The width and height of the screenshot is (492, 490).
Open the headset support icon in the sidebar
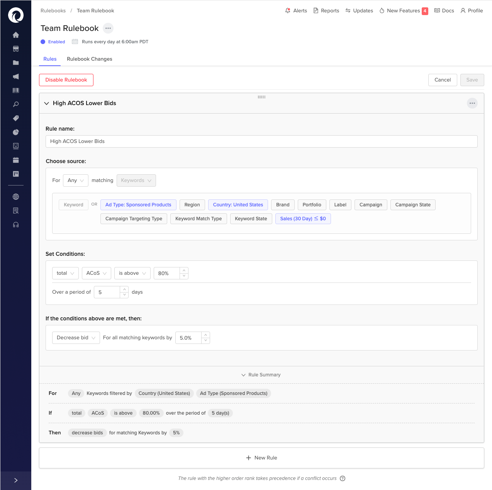point(16,225)
